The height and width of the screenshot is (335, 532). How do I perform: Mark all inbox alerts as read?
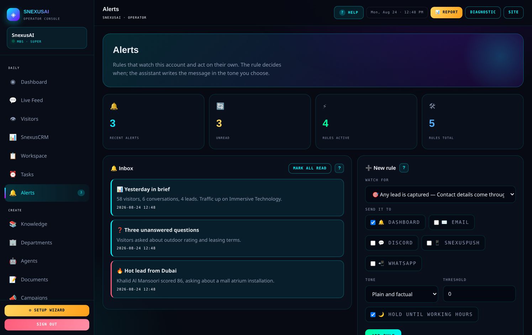310,168
